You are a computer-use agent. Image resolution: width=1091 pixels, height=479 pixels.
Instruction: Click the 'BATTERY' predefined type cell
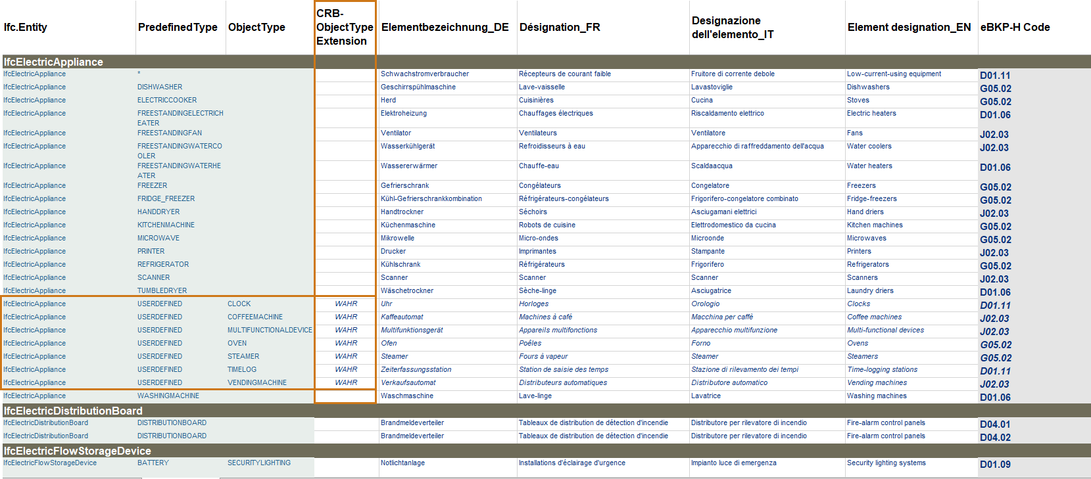153,463
